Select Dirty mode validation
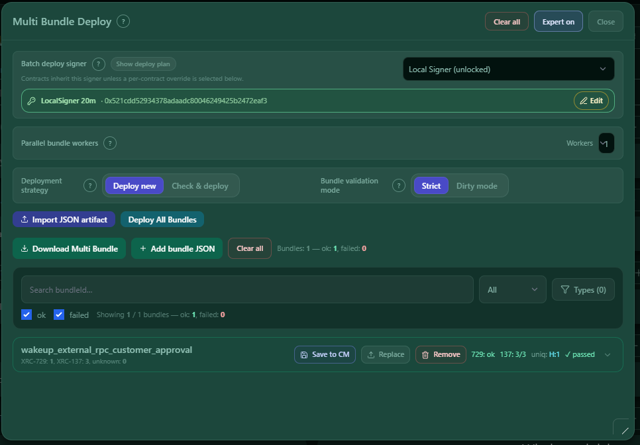640x445 pixels. coord(477,185)
